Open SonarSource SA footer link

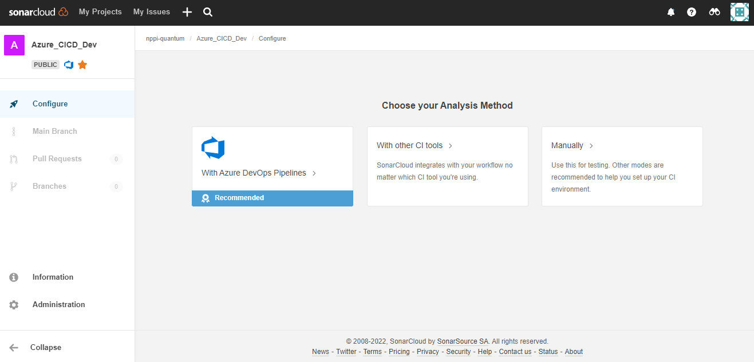point(463,341)
